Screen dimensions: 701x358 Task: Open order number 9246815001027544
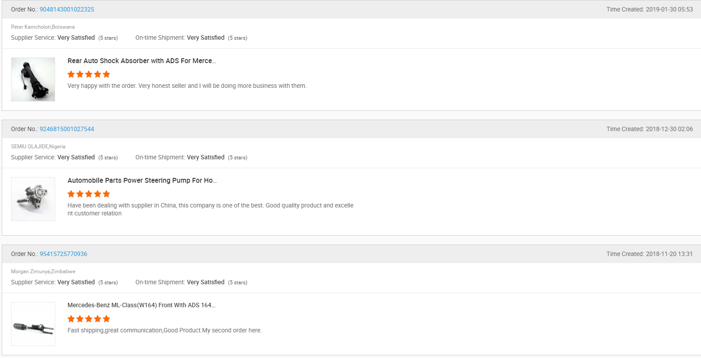coord(67,129)
